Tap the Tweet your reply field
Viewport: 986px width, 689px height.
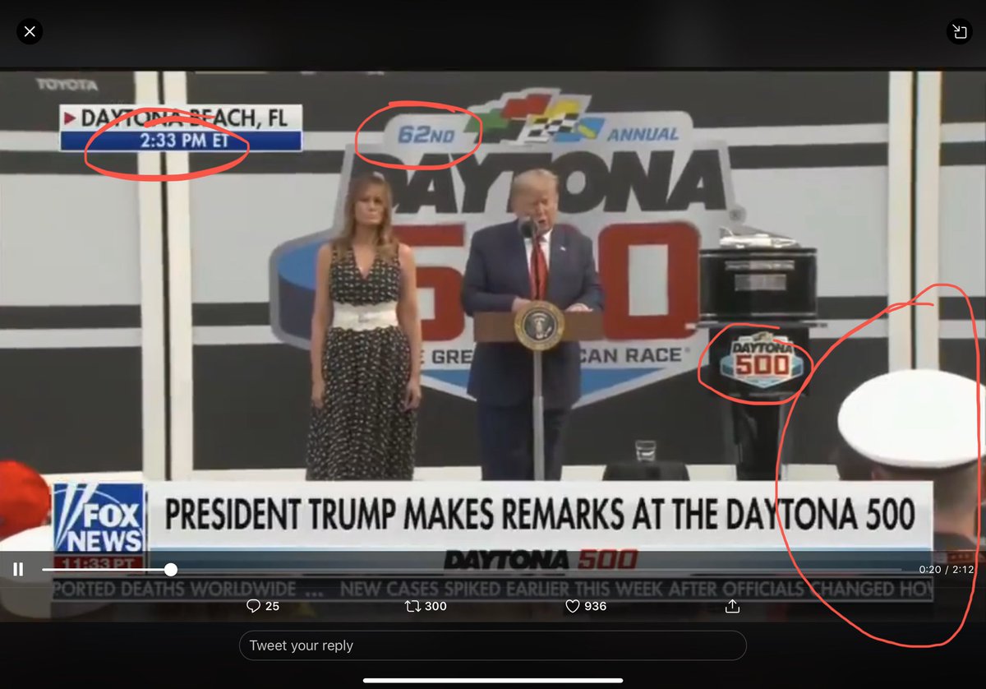pyautogui.click(x=492, y=645)
